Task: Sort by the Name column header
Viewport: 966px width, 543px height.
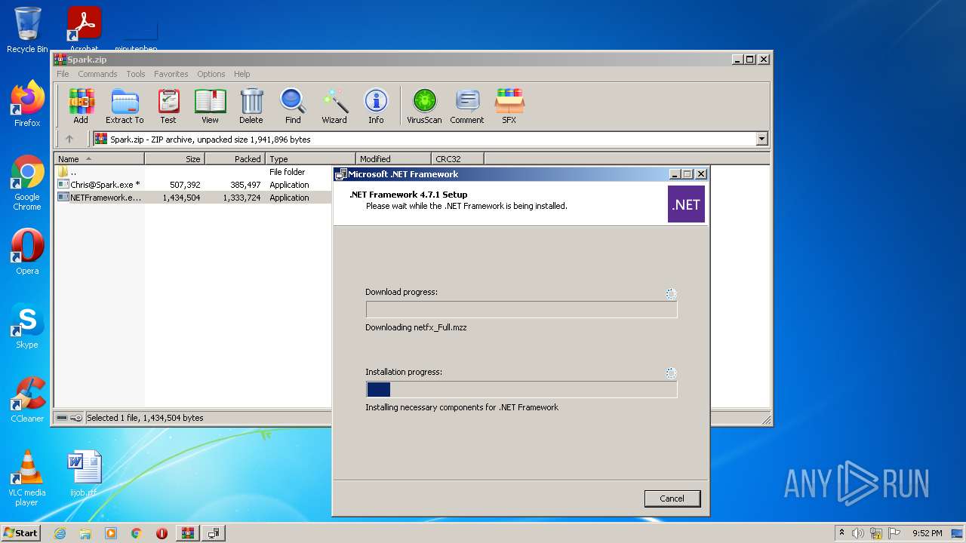Action: click(x=99, y=159)
